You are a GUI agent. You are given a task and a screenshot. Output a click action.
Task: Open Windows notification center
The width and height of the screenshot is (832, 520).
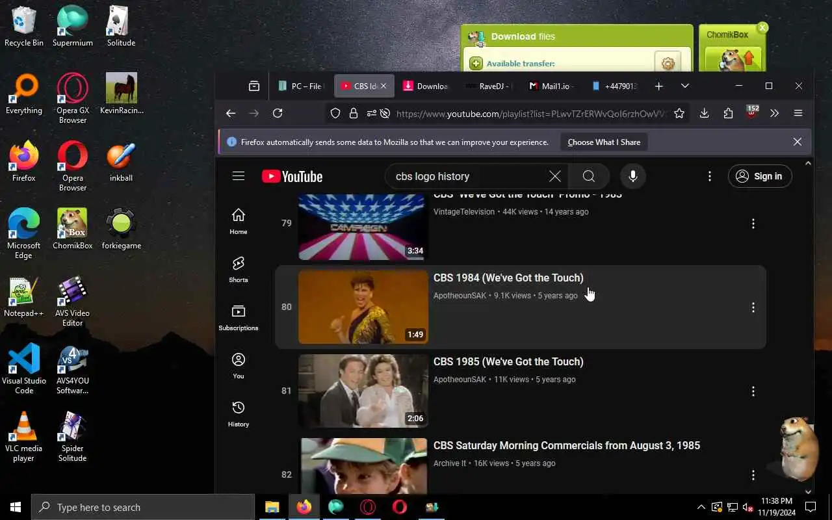[x=811, y=507]
